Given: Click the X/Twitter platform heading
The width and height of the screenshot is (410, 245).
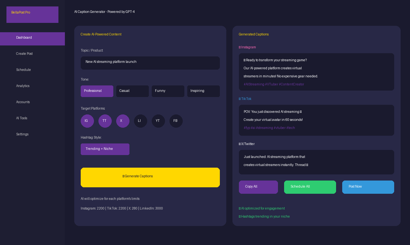Looking at the screenshot, I should pyautogui.click(x=247, y=144).
